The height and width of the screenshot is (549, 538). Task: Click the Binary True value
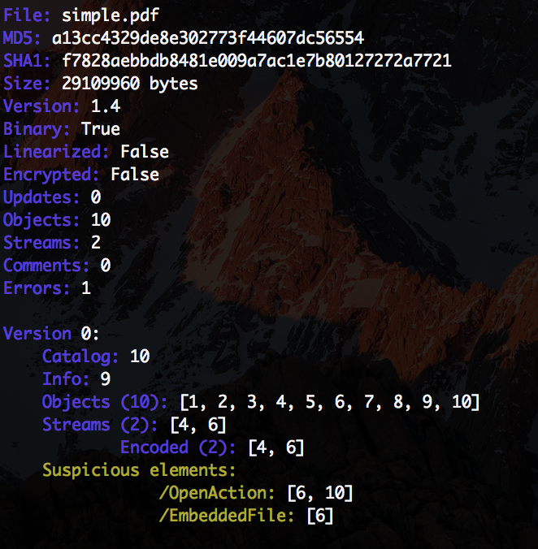101,129
